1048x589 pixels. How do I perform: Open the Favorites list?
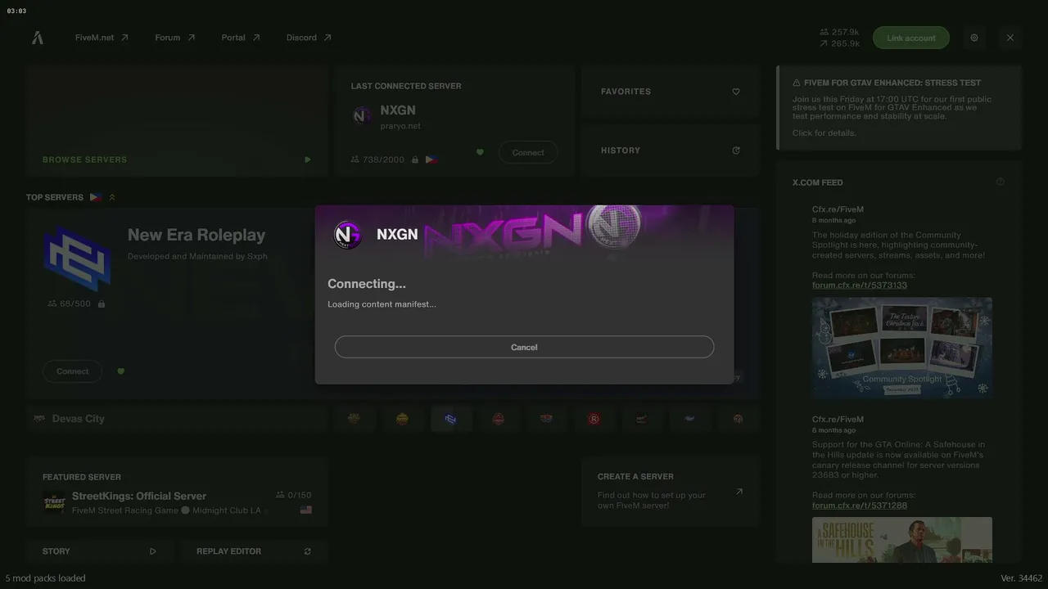[671, 92]
